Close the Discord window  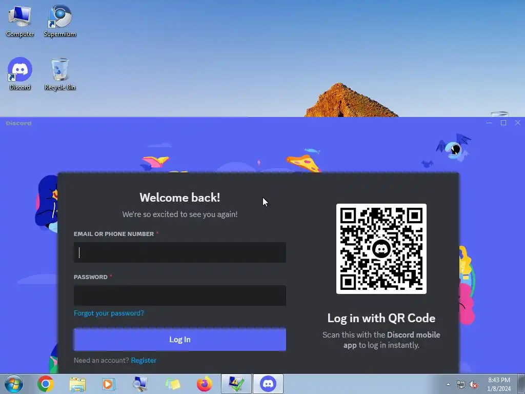[518, 123]
